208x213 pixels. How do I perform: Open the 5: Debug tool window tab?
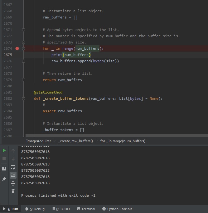tap(35, 209)
